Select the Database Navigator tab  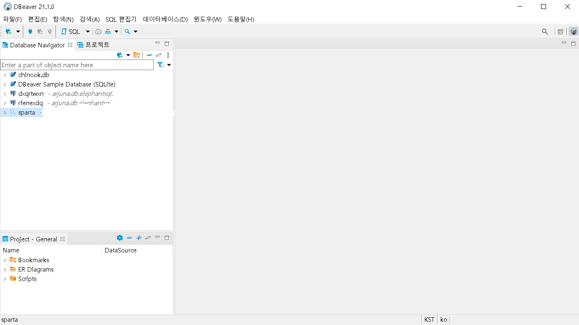click(37, 45)
